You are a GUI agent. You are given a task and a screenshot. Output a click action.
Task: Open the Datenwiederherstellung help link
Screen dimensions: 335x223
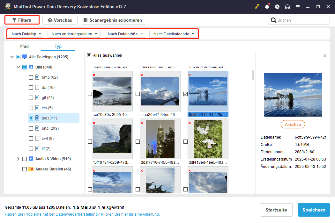(82, 214)
